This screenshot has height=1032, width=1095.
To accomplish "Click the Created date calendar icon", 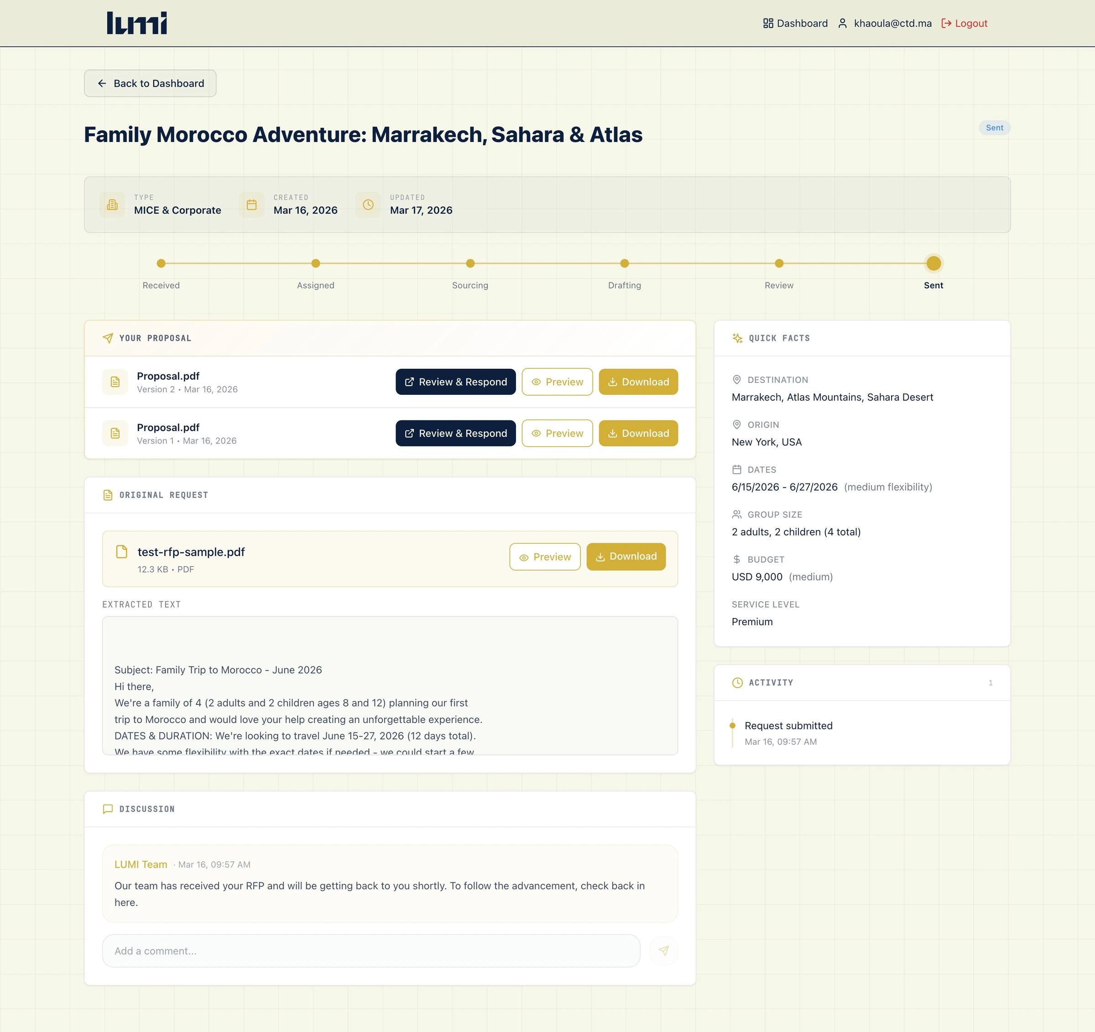I will 252,204.
